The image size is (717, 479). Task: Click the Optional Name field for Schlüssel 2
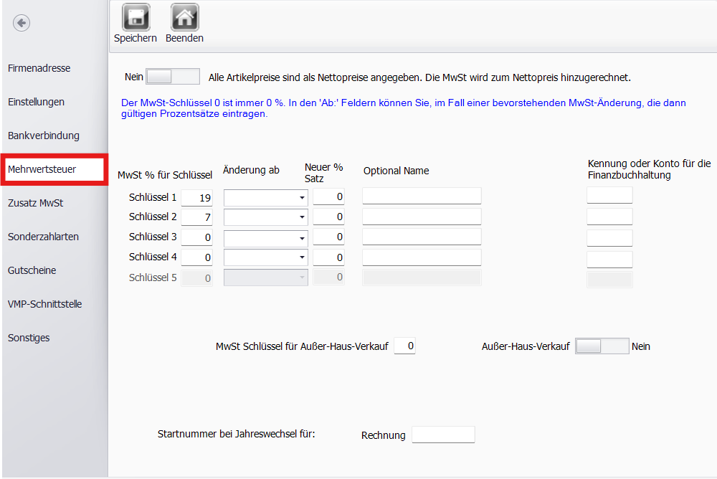pos(421,217)
